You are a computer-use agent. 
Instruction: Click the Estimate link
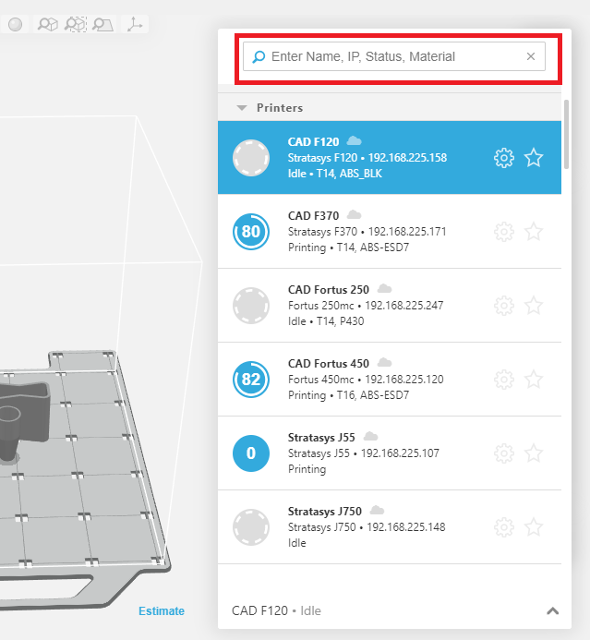click(162, 611)
